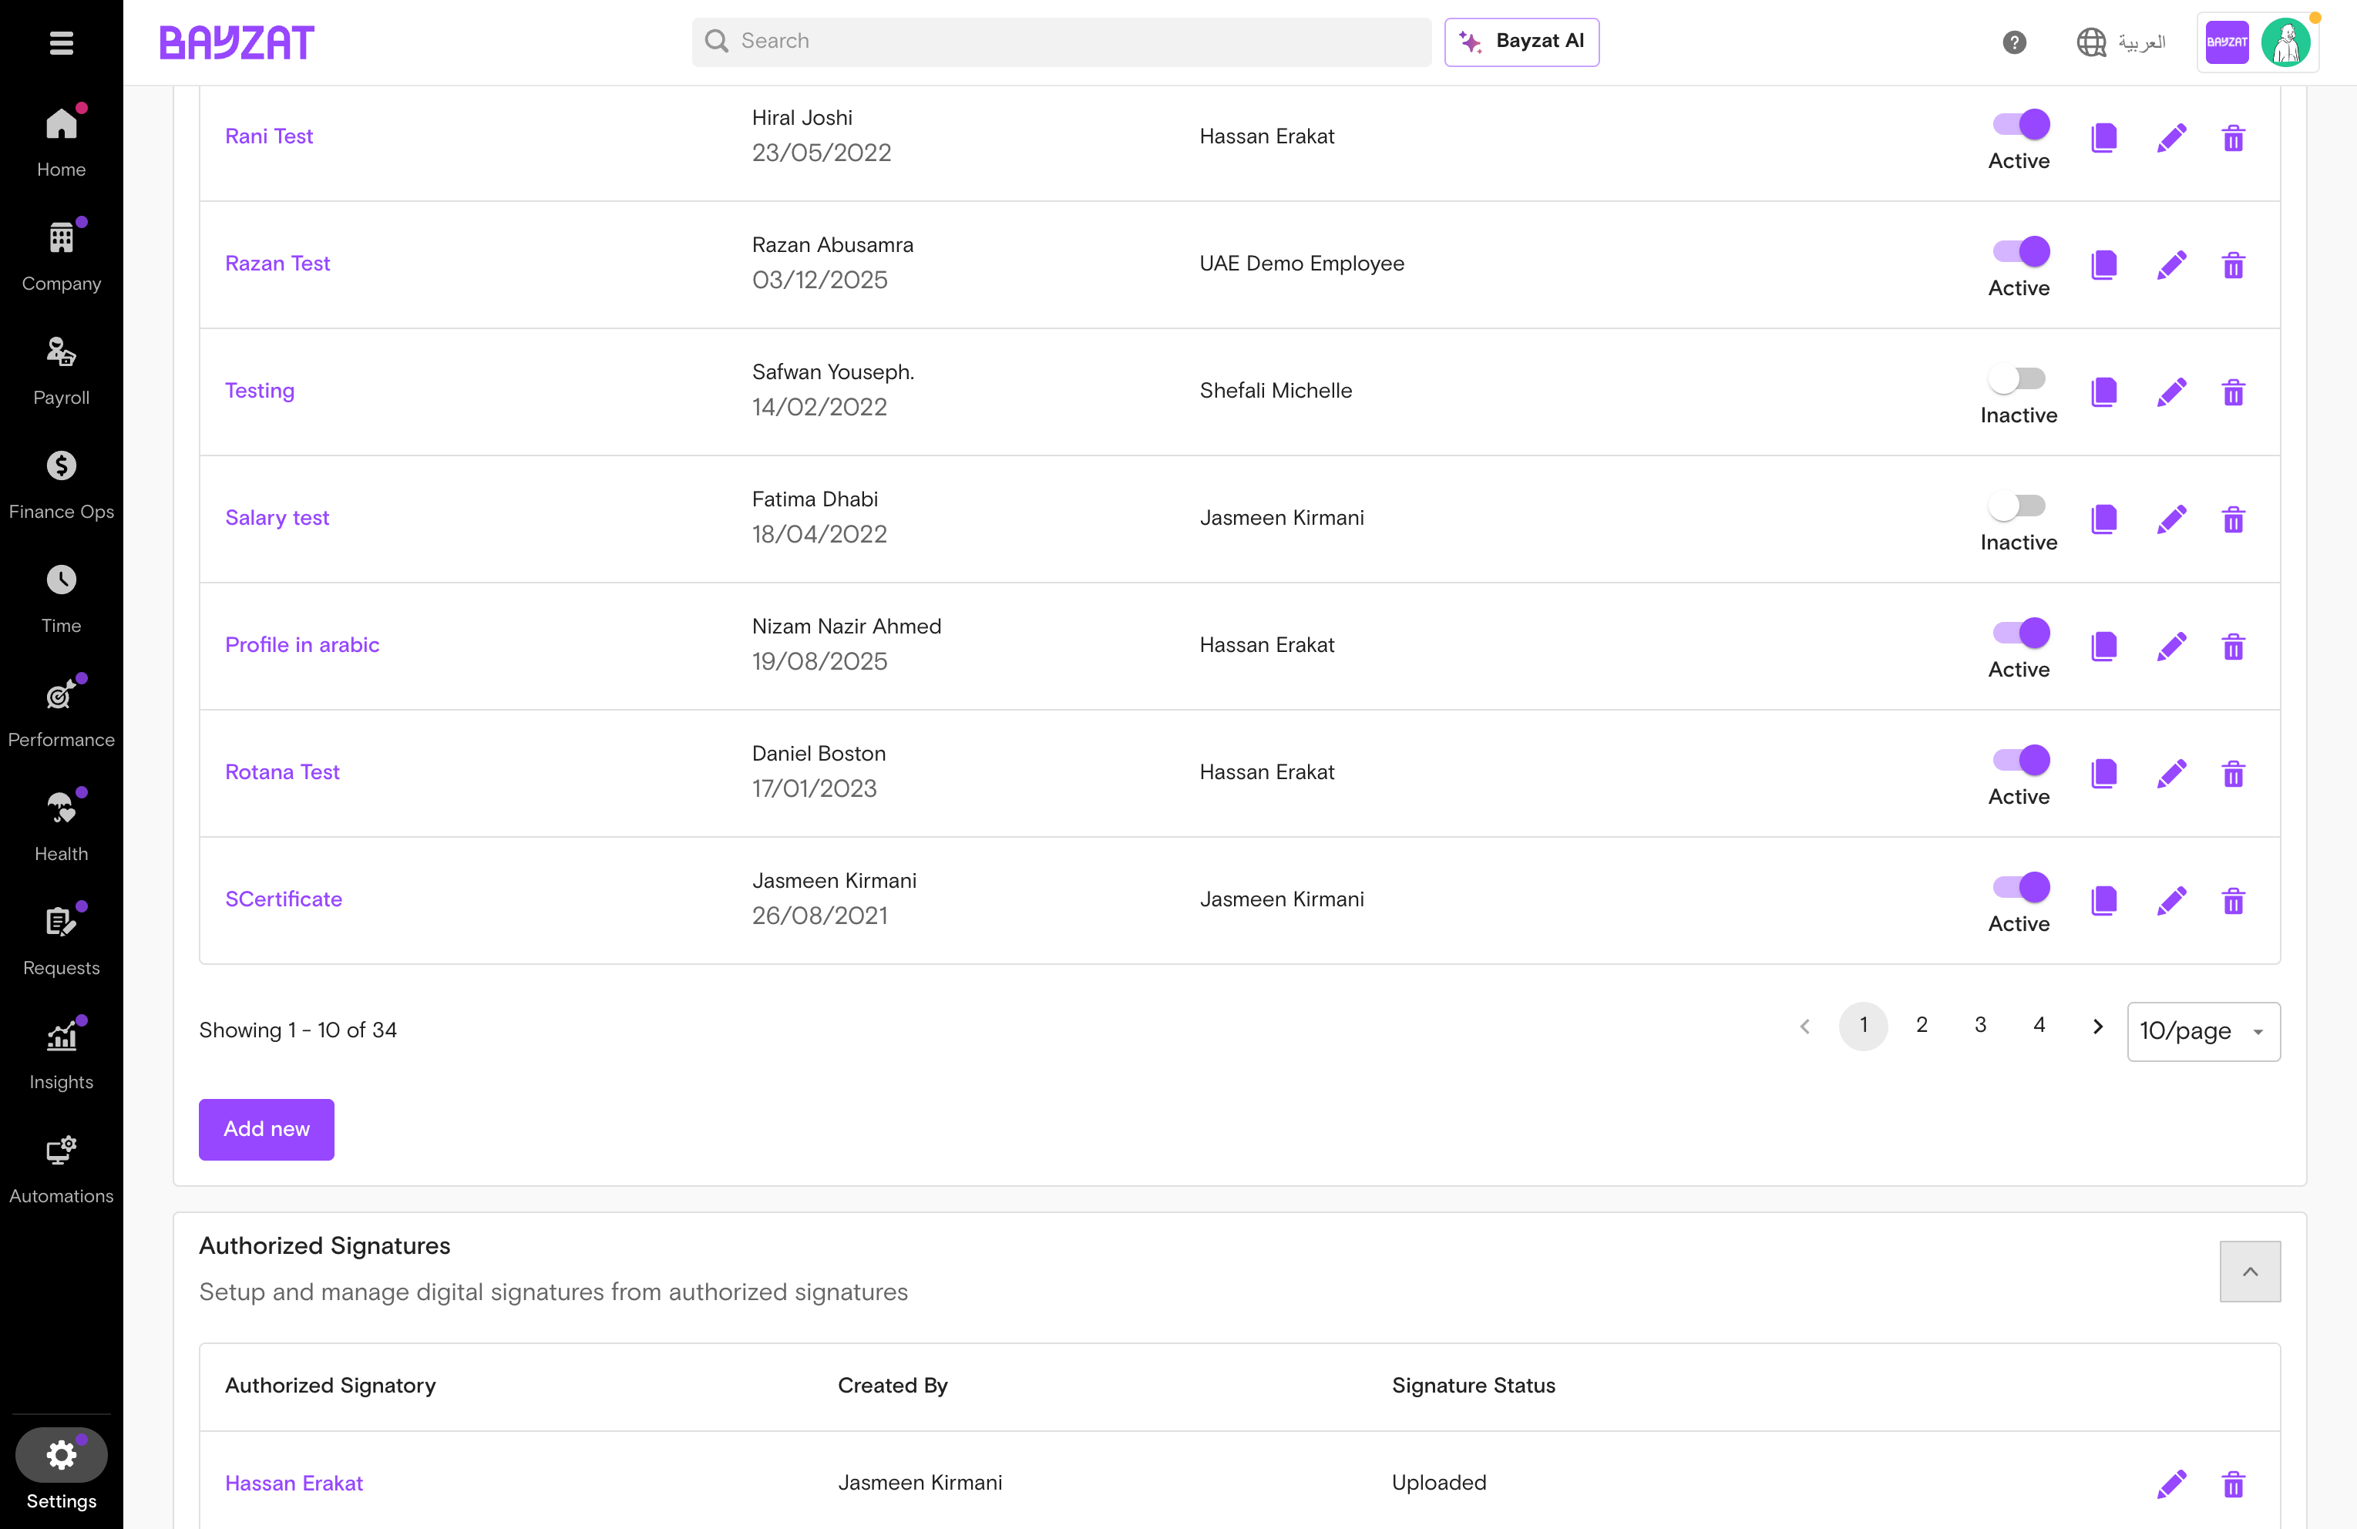This screenshot has width=2357, height=1529.
Task: Click the Search input field
Action: pyautogui.click(x=1061, y=42)
